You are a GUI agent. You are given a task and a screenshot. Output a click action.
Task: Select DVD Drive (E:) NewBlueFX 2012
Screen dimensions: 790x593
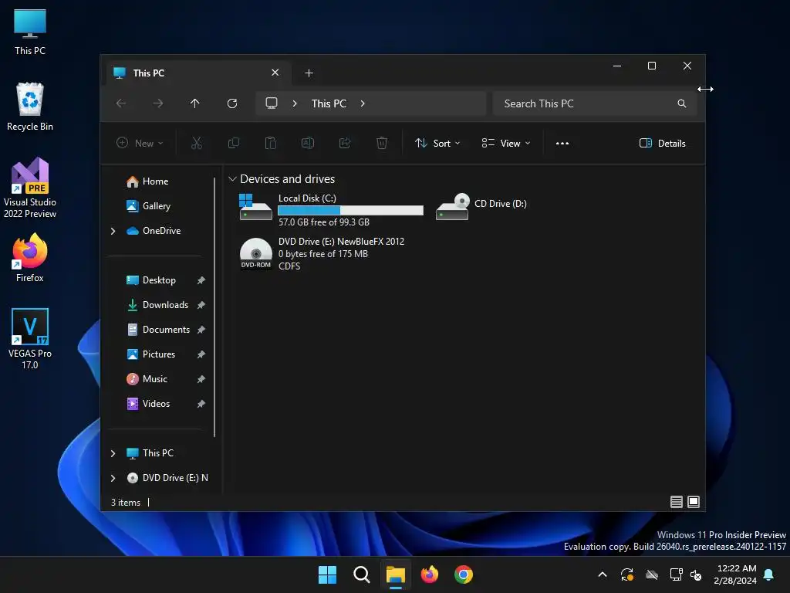[x=322, y=253]
